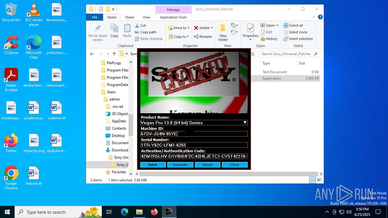Click the Search Sony_Universal_Patcher box

coord(289,54)
